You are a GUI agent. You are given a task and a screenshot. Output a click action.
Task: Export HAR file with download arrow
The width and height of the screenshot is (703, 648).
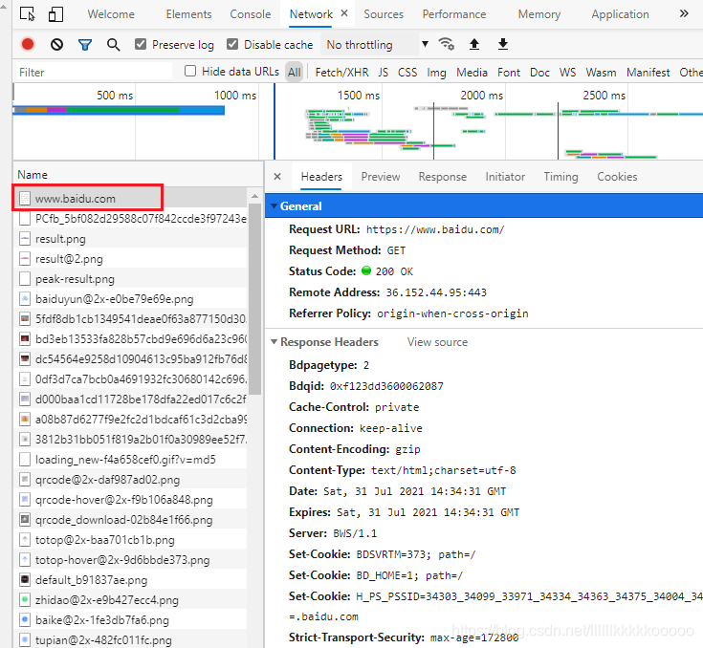503,44
